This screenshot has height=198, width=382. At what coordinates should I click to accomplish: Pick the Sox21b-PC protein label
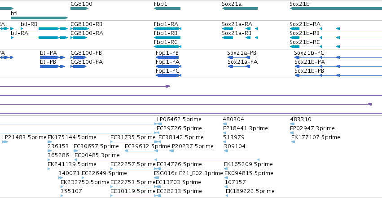[309, 53]
